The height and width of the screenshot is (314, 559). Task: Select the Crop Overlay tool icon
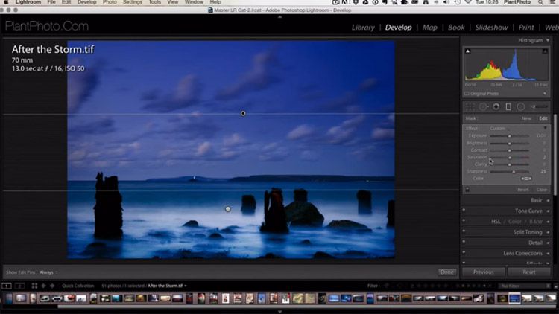click(x=470, y=106)
